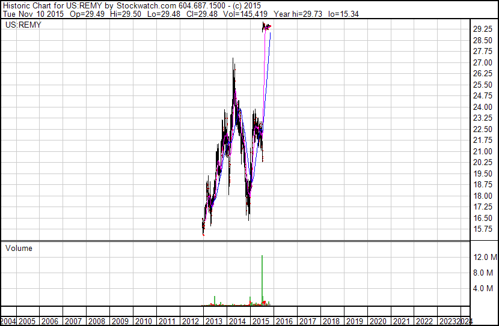Click the Tue Nov 10 2015 date in header
The height and width of the screenshot is (326, 499).
click(x=34, y=14)
